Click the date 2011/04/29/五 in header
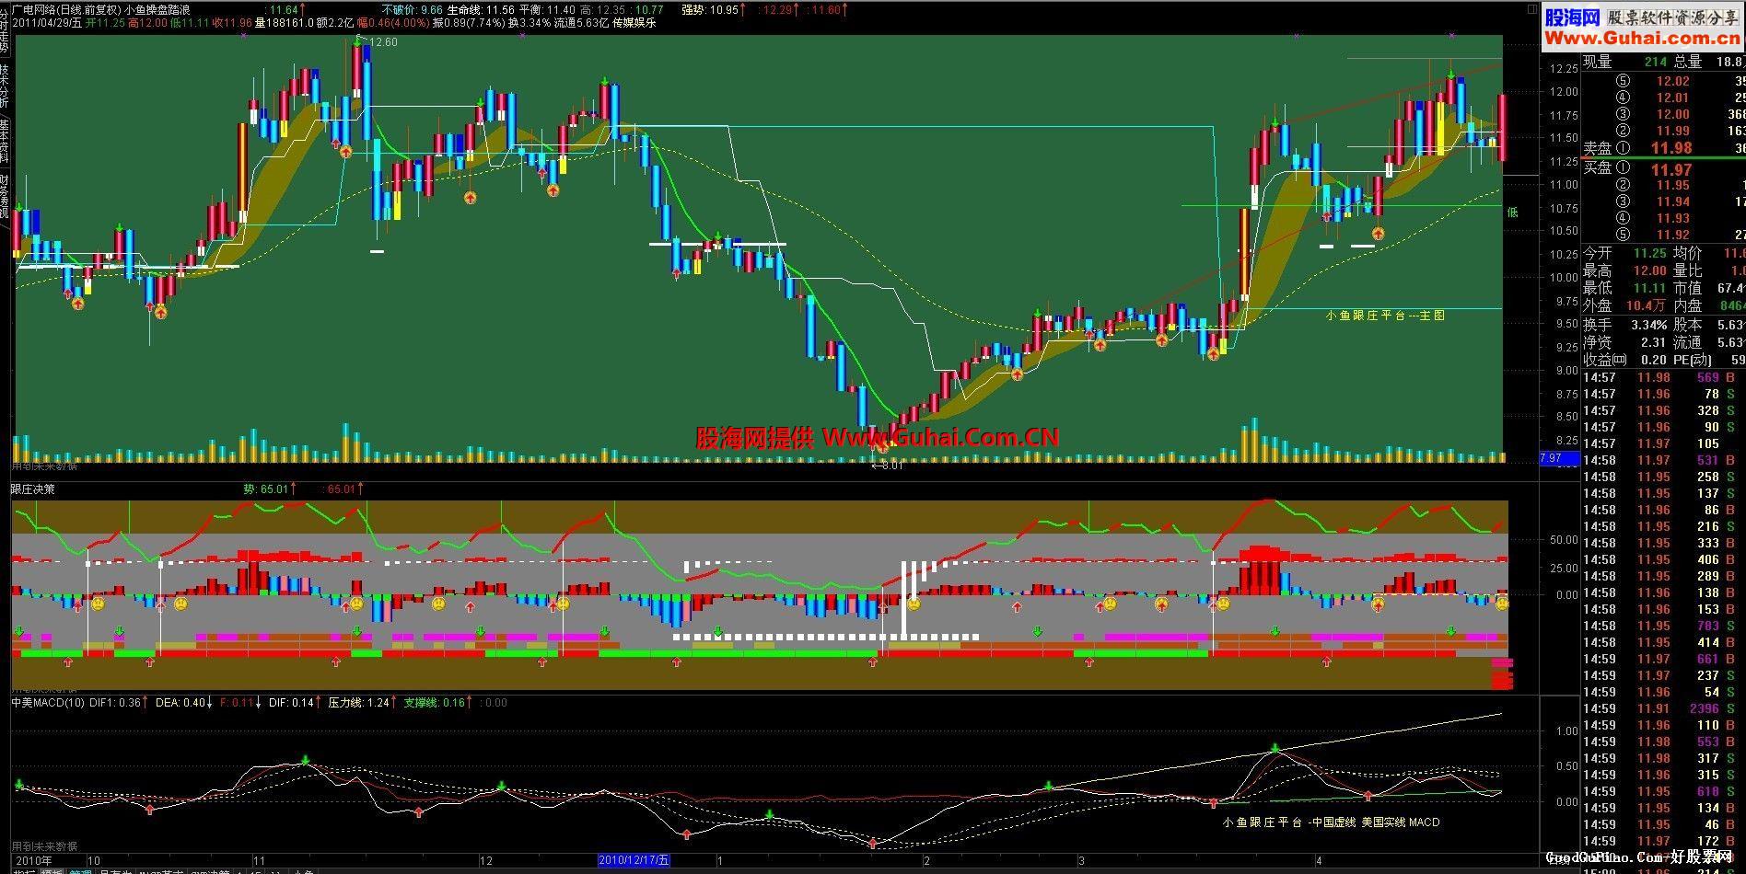 [x=47, y=23]
